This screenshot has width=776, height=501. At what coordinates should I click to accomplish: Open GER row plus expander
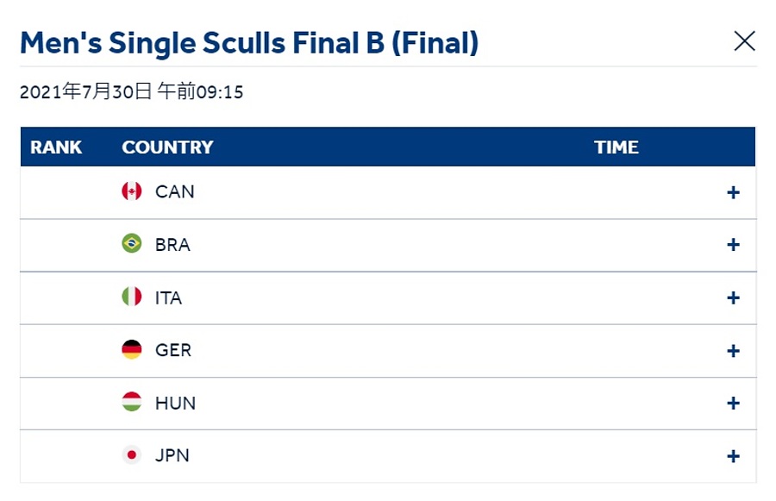[733, 351]
